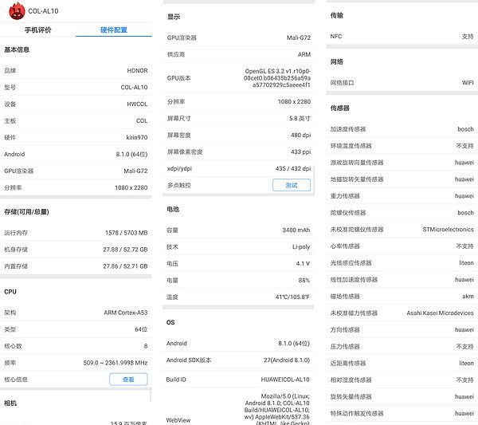Click the 88% battery level value
Screen dimensions: 478x425
pos(304,280)
